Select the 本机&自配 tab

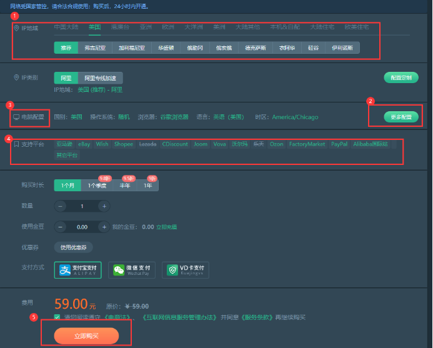(285, 27)
